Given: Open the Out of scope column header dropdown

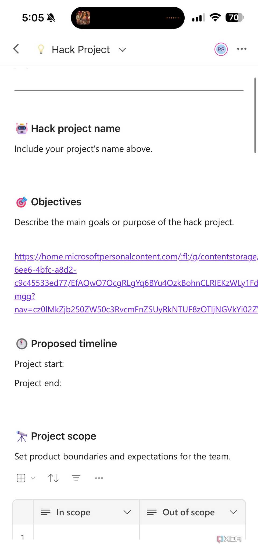Looking at the screenshot, I should tap(233, 512).
